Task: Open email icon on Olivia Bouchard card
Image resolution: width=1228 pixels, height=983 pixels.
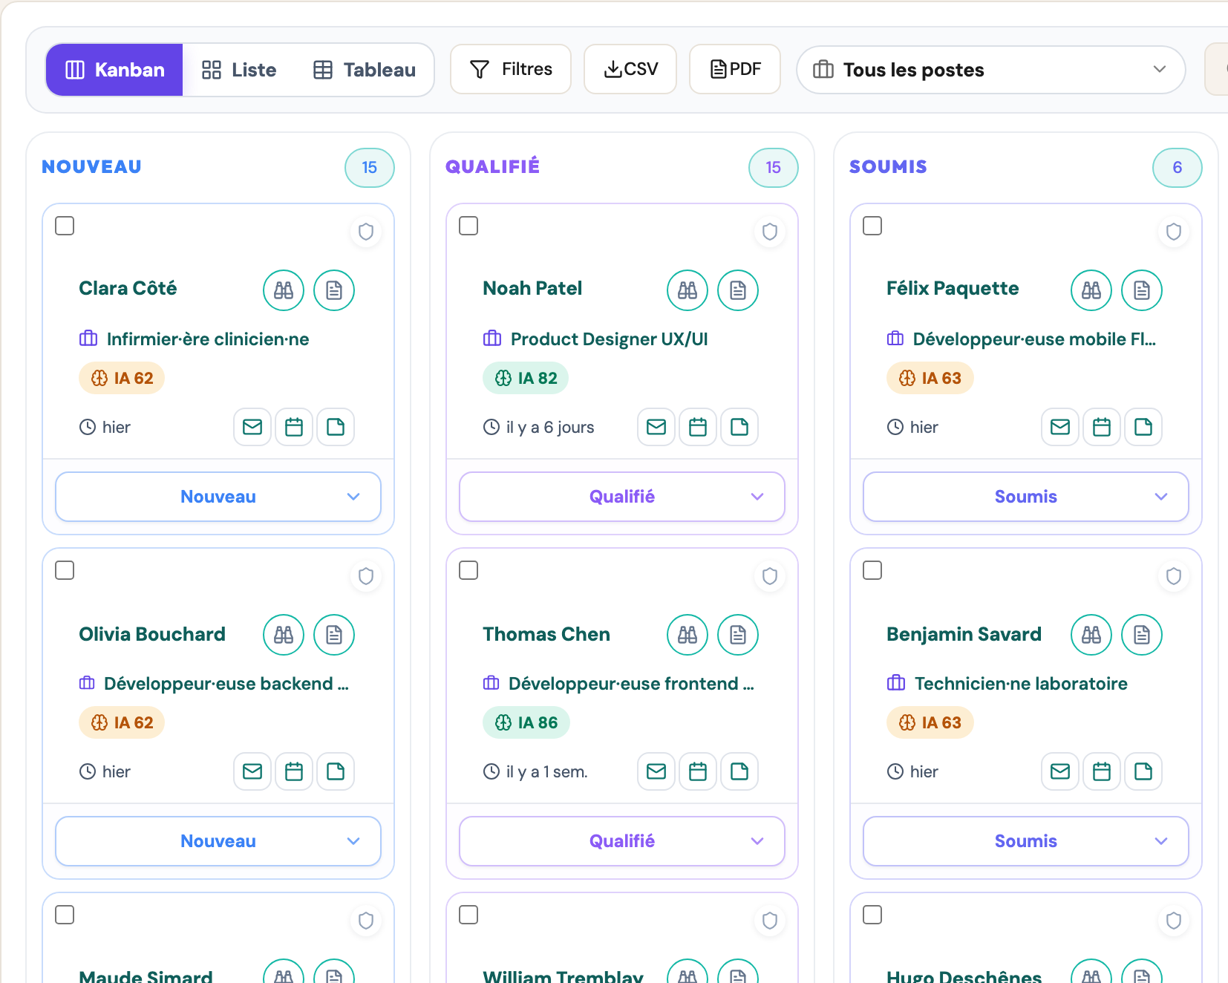Action: click(x=252, y=771)
